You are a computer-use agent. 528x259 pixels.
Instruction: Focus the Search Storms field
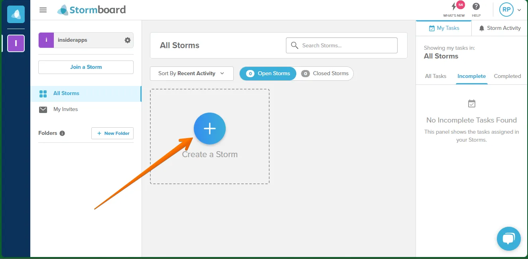coord(342,45)
